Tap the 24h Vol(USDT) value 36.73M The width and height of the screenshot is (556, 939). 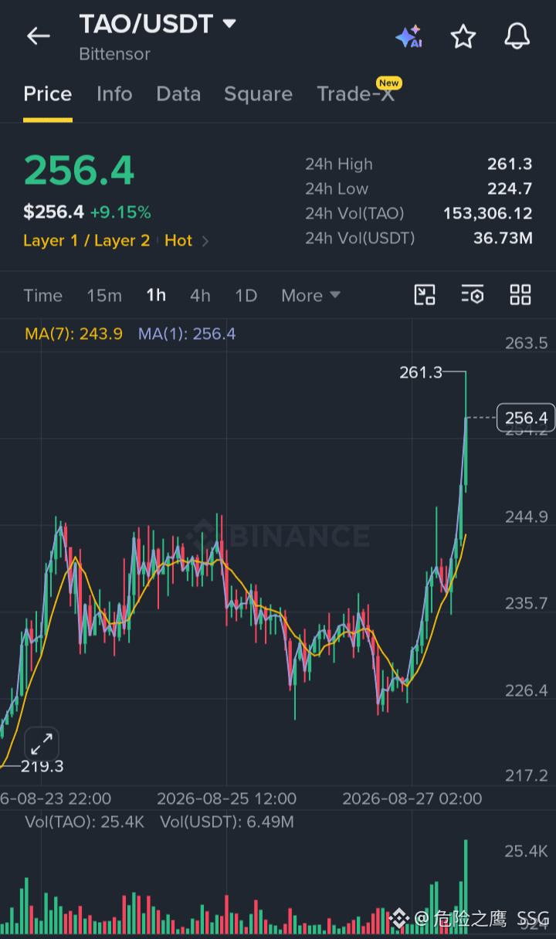503,238
